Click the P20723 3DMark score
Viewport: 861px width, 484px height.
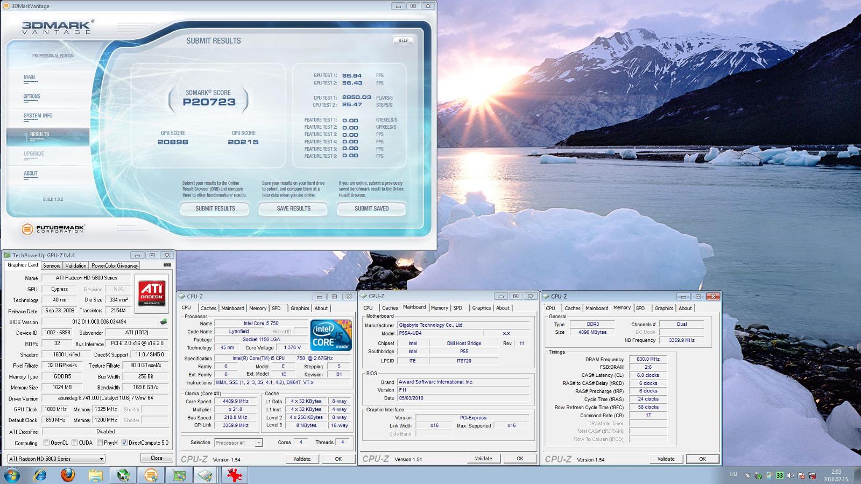point(209,102)
